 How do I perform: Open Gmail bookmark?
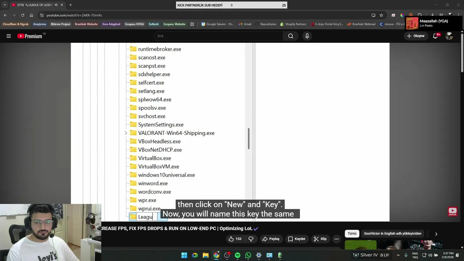pos(245,24)
